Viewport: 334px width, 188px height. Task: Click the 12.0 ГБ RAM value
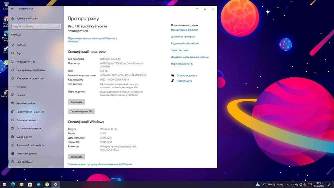pos(104,71)
